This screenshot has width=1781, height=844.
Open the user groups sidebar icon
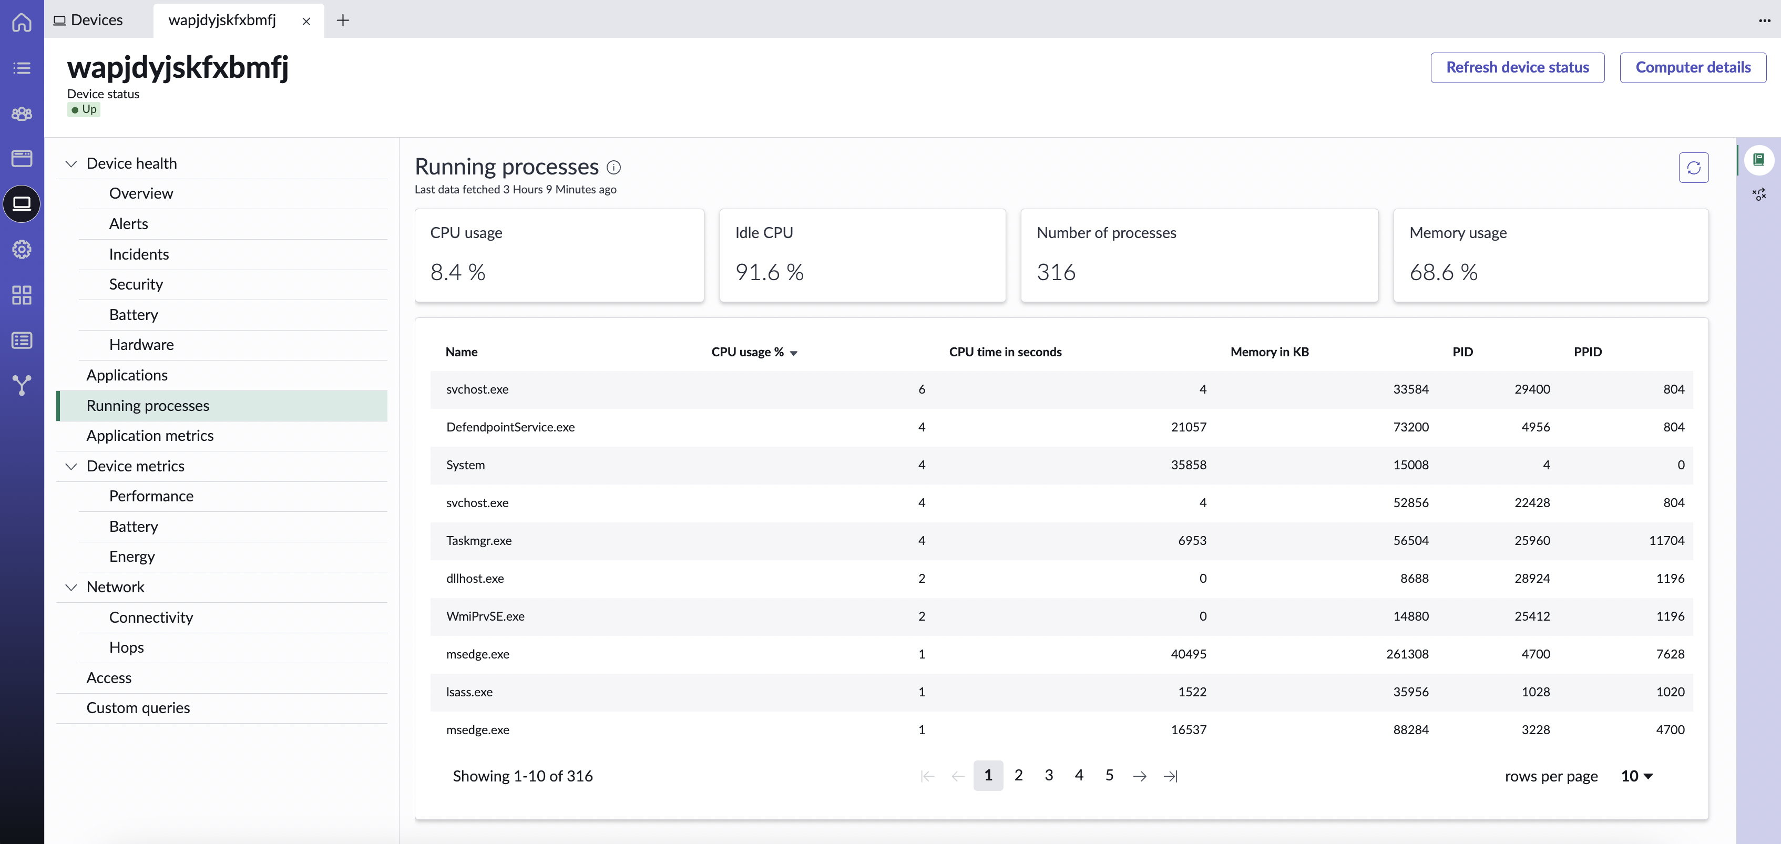coord(22,114)
